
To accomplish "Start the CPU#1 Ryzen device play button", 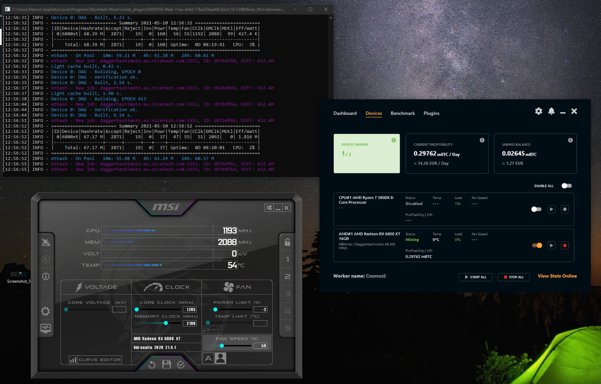I will click(551, 209).
